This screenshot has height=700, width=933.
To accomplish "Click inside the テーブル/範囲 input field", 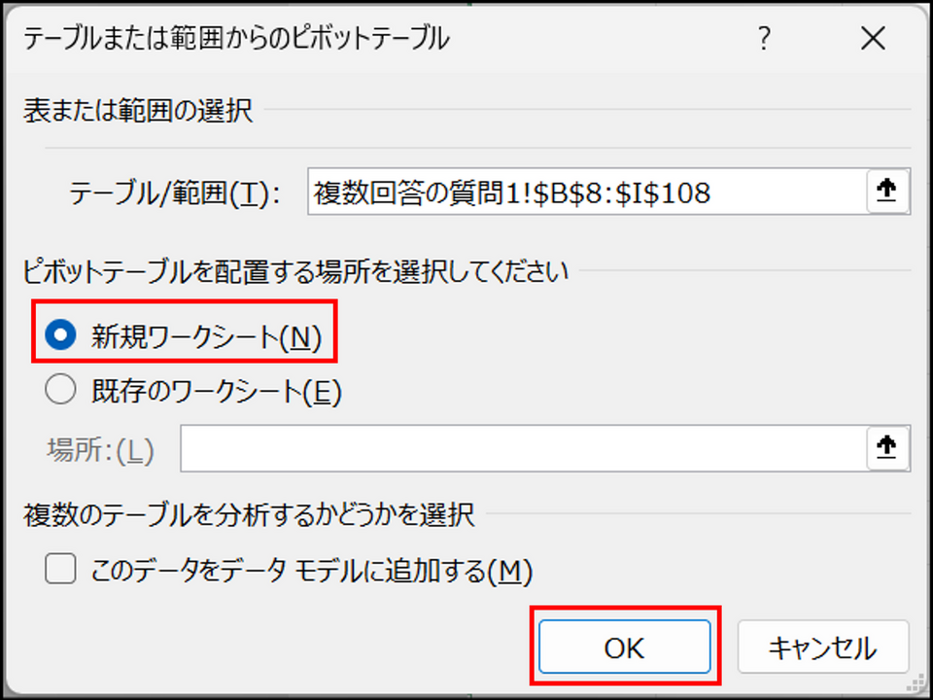I will point(587,192).
